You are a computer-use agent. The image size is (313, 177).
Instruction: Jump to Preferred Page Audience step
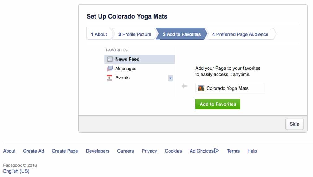tap(240, 34)
